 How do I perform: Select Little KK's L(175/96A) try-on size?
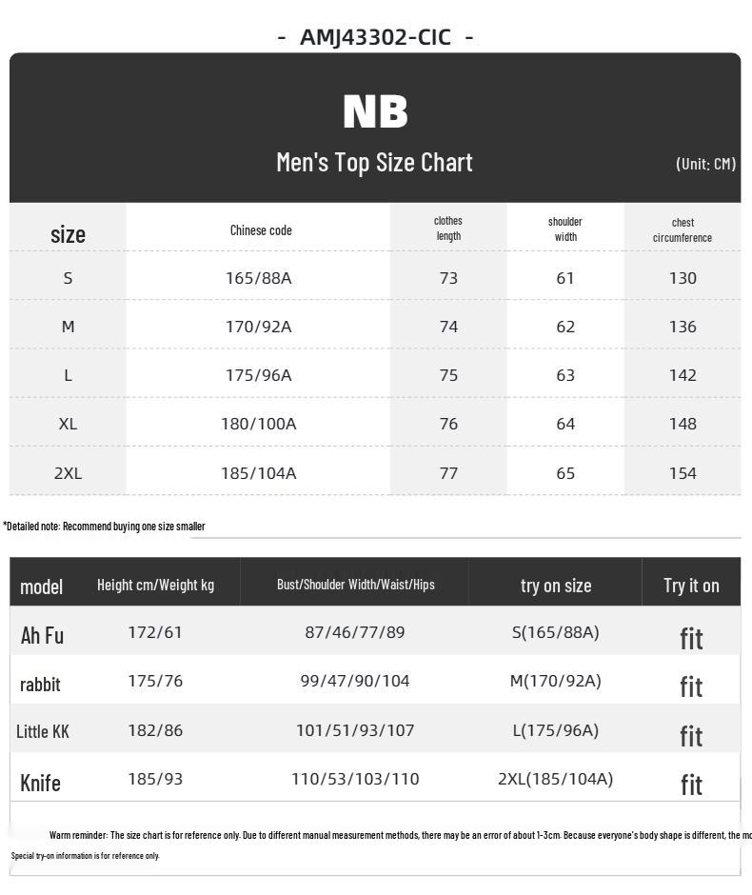[556, 730]
